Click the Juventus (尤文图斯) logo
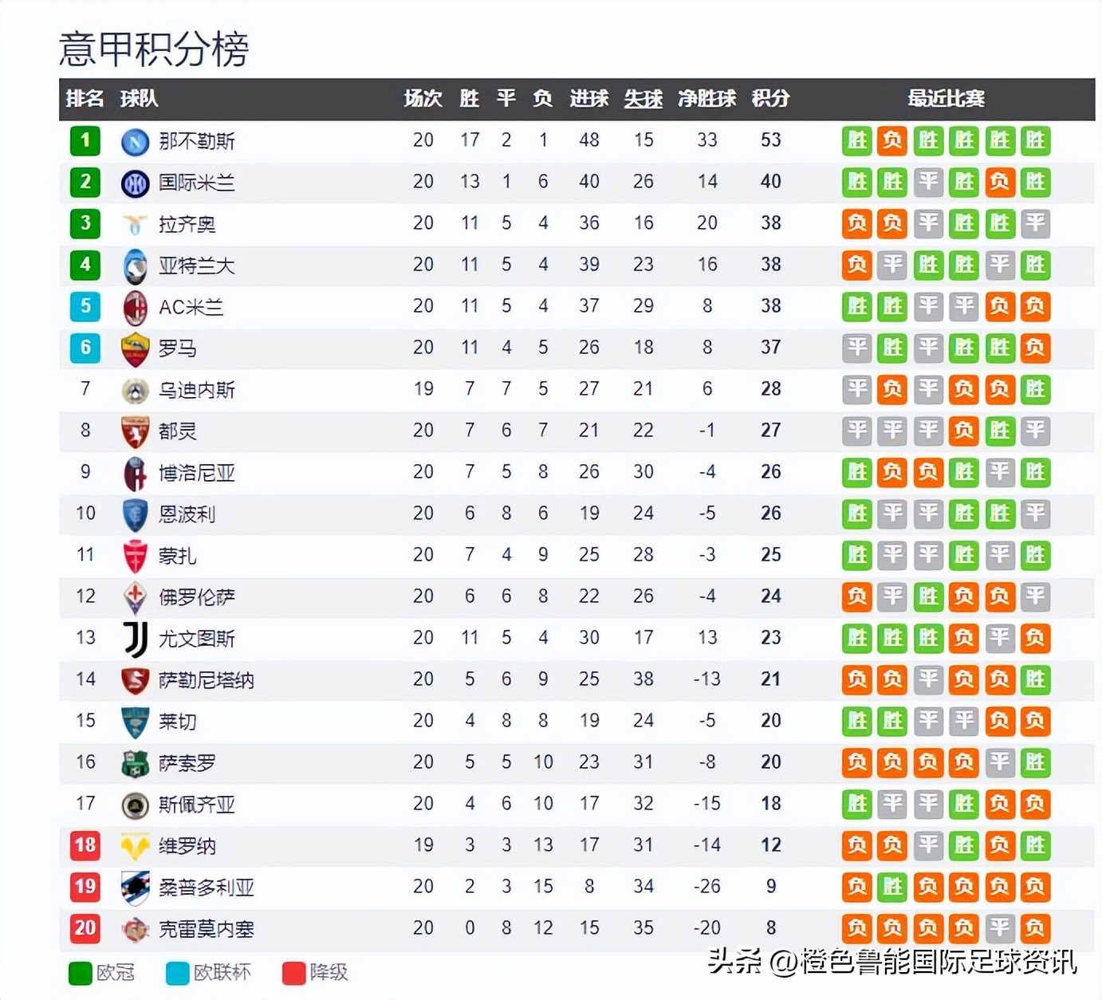This screenshot has width=1102, height=1000. point(135,639)
